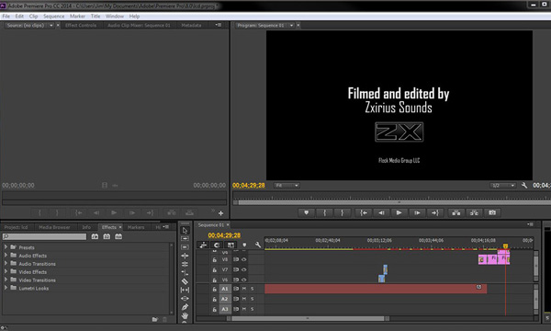
Task: Open the Sequence menu
Action: pos(54,17)
